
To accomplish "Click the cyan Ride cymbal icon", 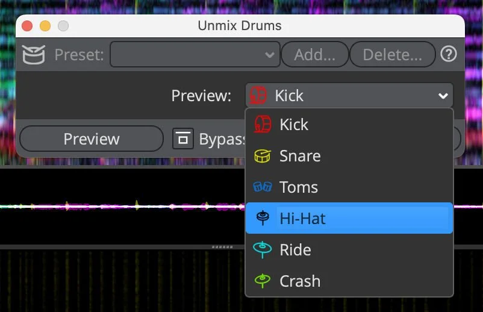I will pyautogui.click(x=263, y=249).
